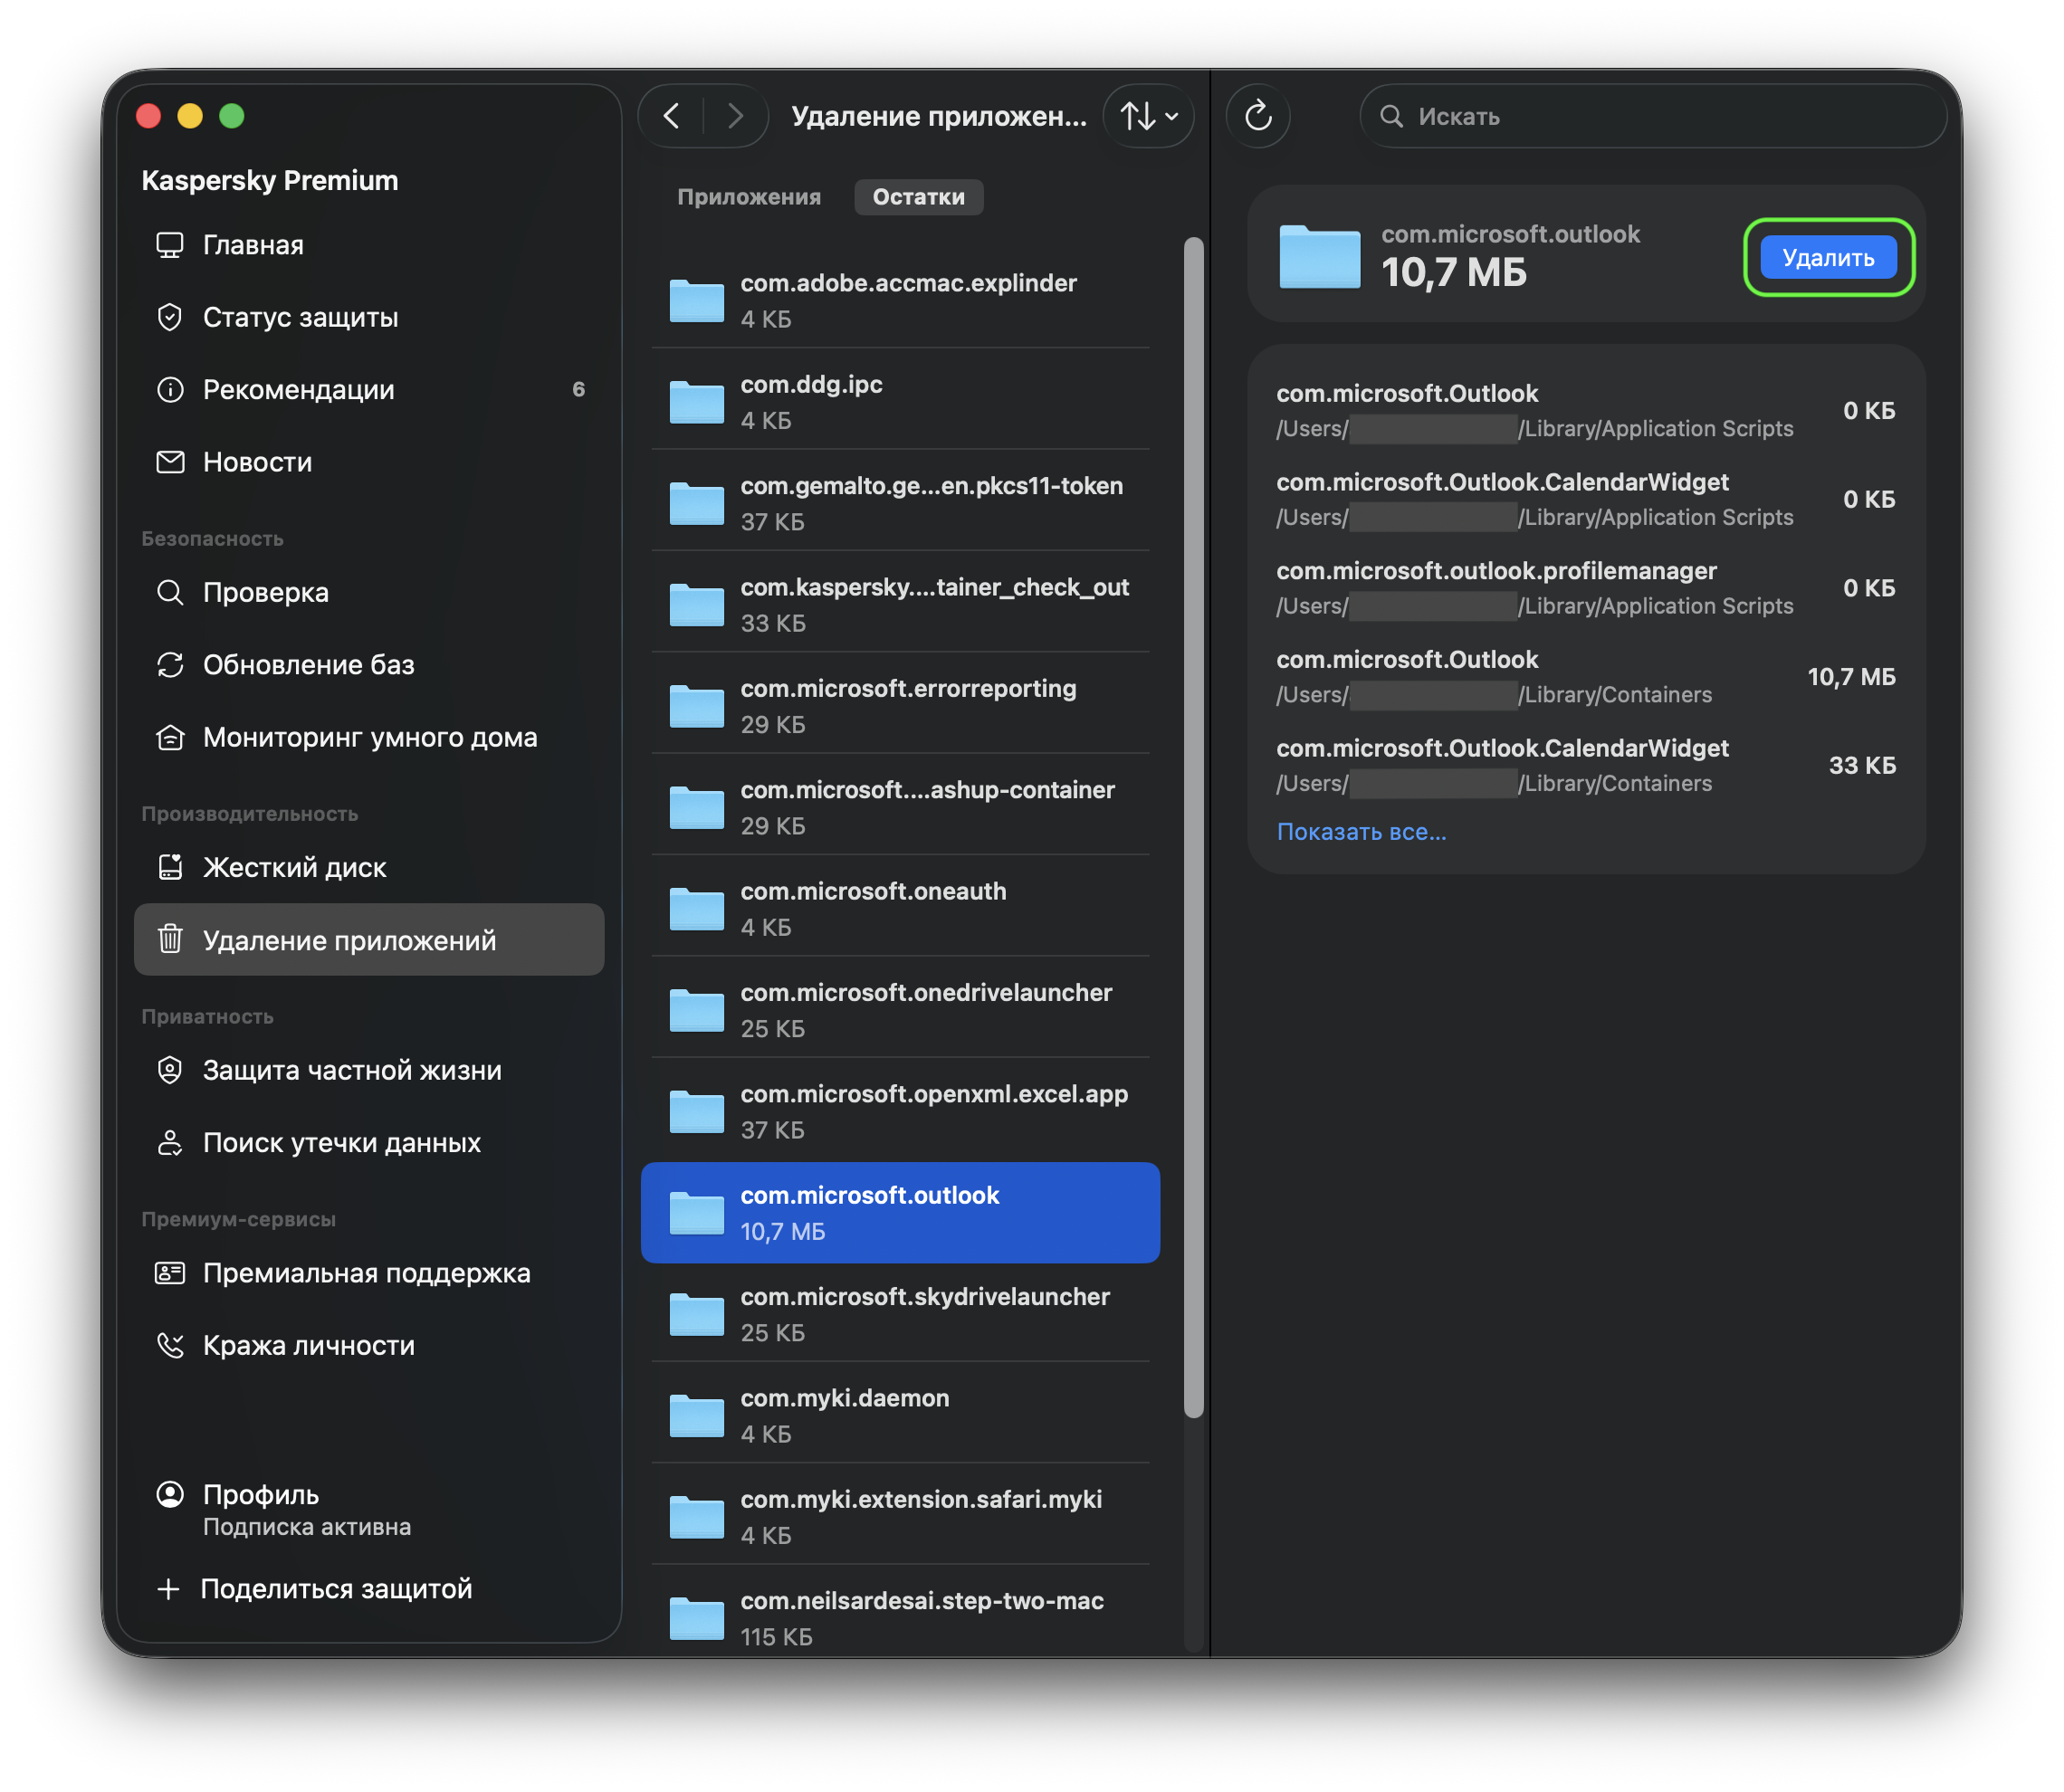This screenshot has width=2064, height=1792.
Task: Click the com.adobe.accmac.explinder folder icon
Action: tap(696, 300)
